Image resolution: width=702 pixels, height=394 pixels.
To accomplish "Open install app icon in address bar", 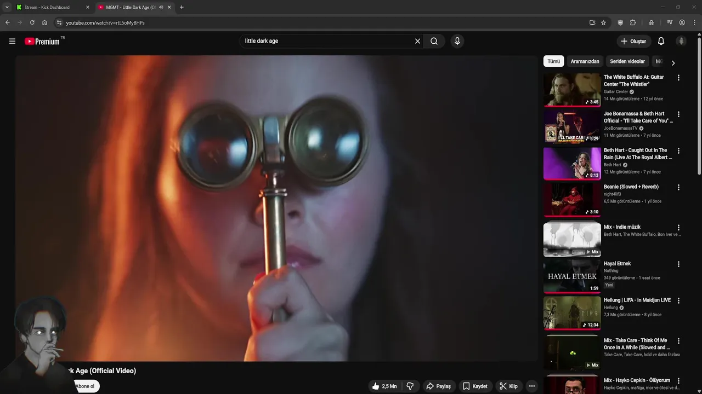I will (592, 22).
